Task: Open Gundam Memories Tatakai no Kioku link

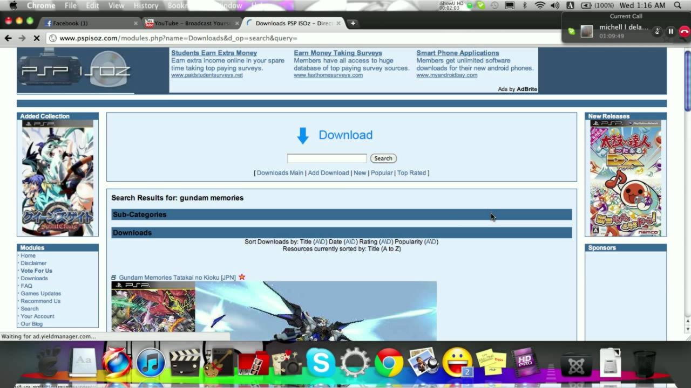Action: (x=178, y=278)
